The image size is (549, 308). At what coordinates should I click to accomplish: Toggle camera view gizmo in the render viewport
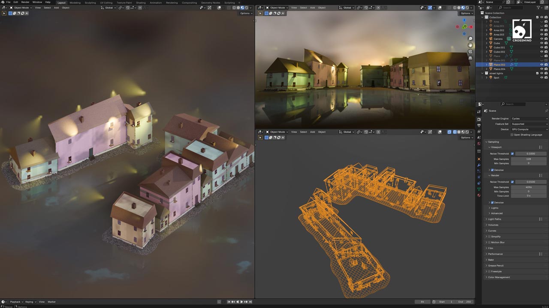point(471,51)
